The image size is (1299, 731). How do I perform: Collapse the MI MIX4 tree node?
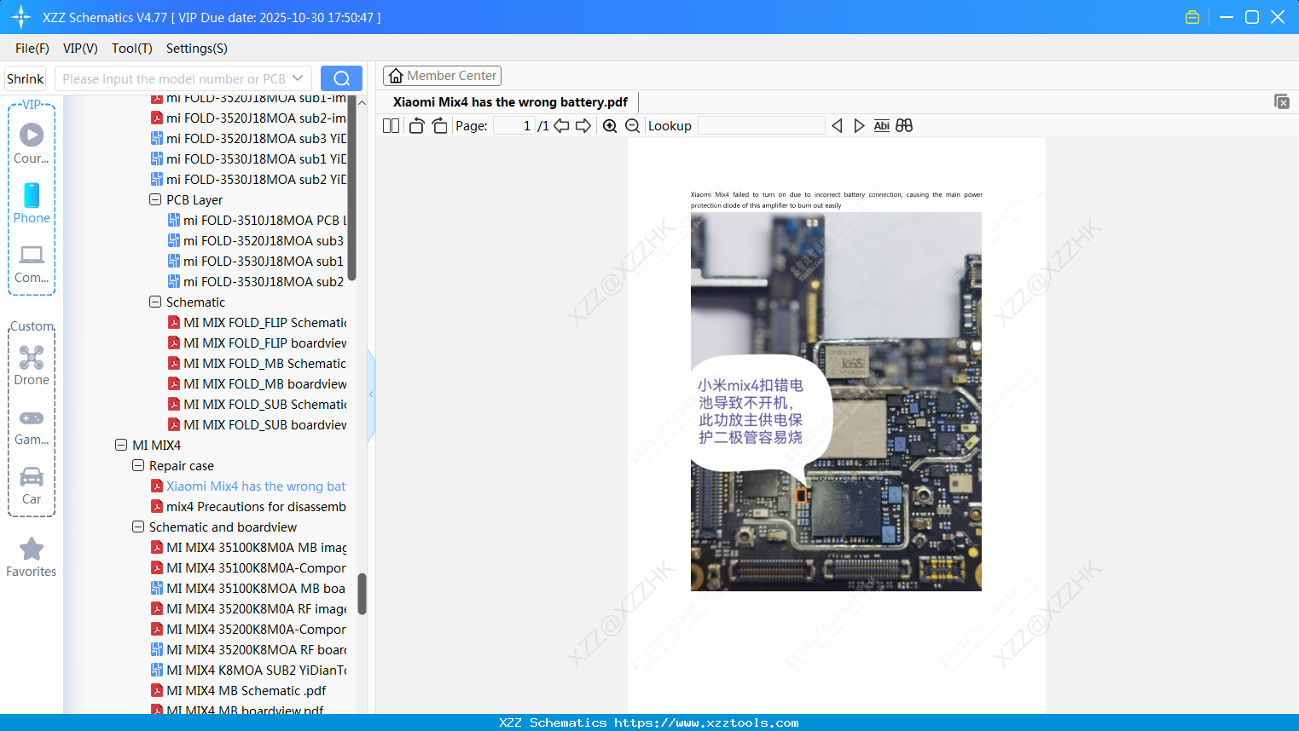(x=121, y=445)
